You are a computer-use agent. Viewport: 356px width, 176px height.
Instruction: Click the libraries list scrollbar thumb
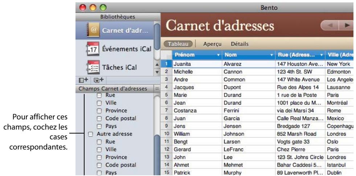tap(157, 37)
